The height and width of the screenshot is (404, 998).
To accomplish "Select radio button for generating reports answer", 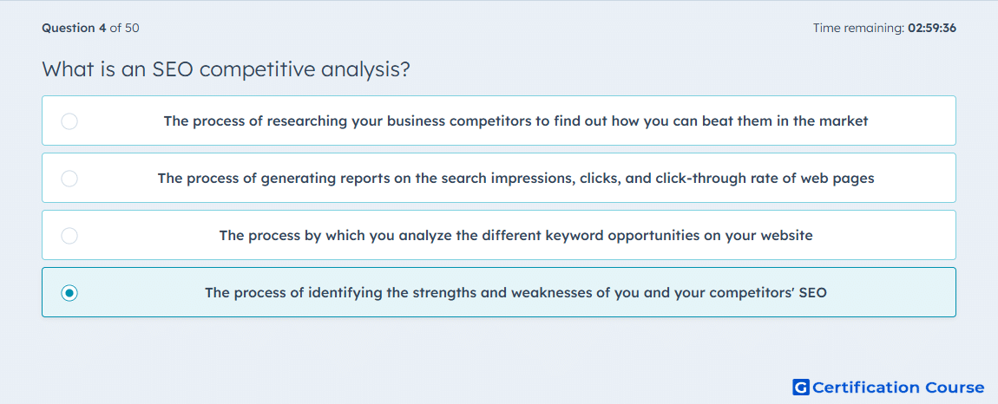I will [x=69, y=178].
